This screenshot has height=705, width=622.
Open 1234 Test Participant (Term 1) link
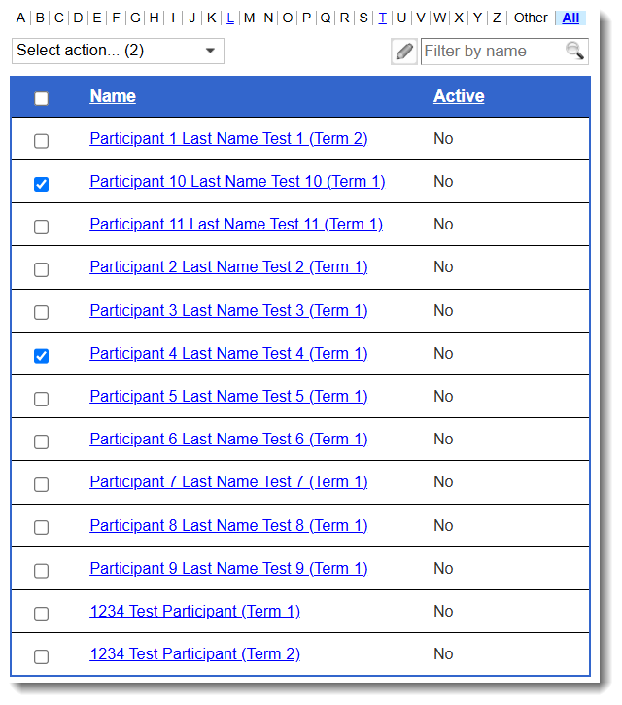(194, 612)
